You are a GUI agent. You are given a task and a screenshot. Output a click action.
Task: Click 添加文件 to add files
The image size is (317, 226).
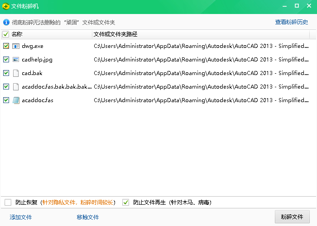point(21,217)
